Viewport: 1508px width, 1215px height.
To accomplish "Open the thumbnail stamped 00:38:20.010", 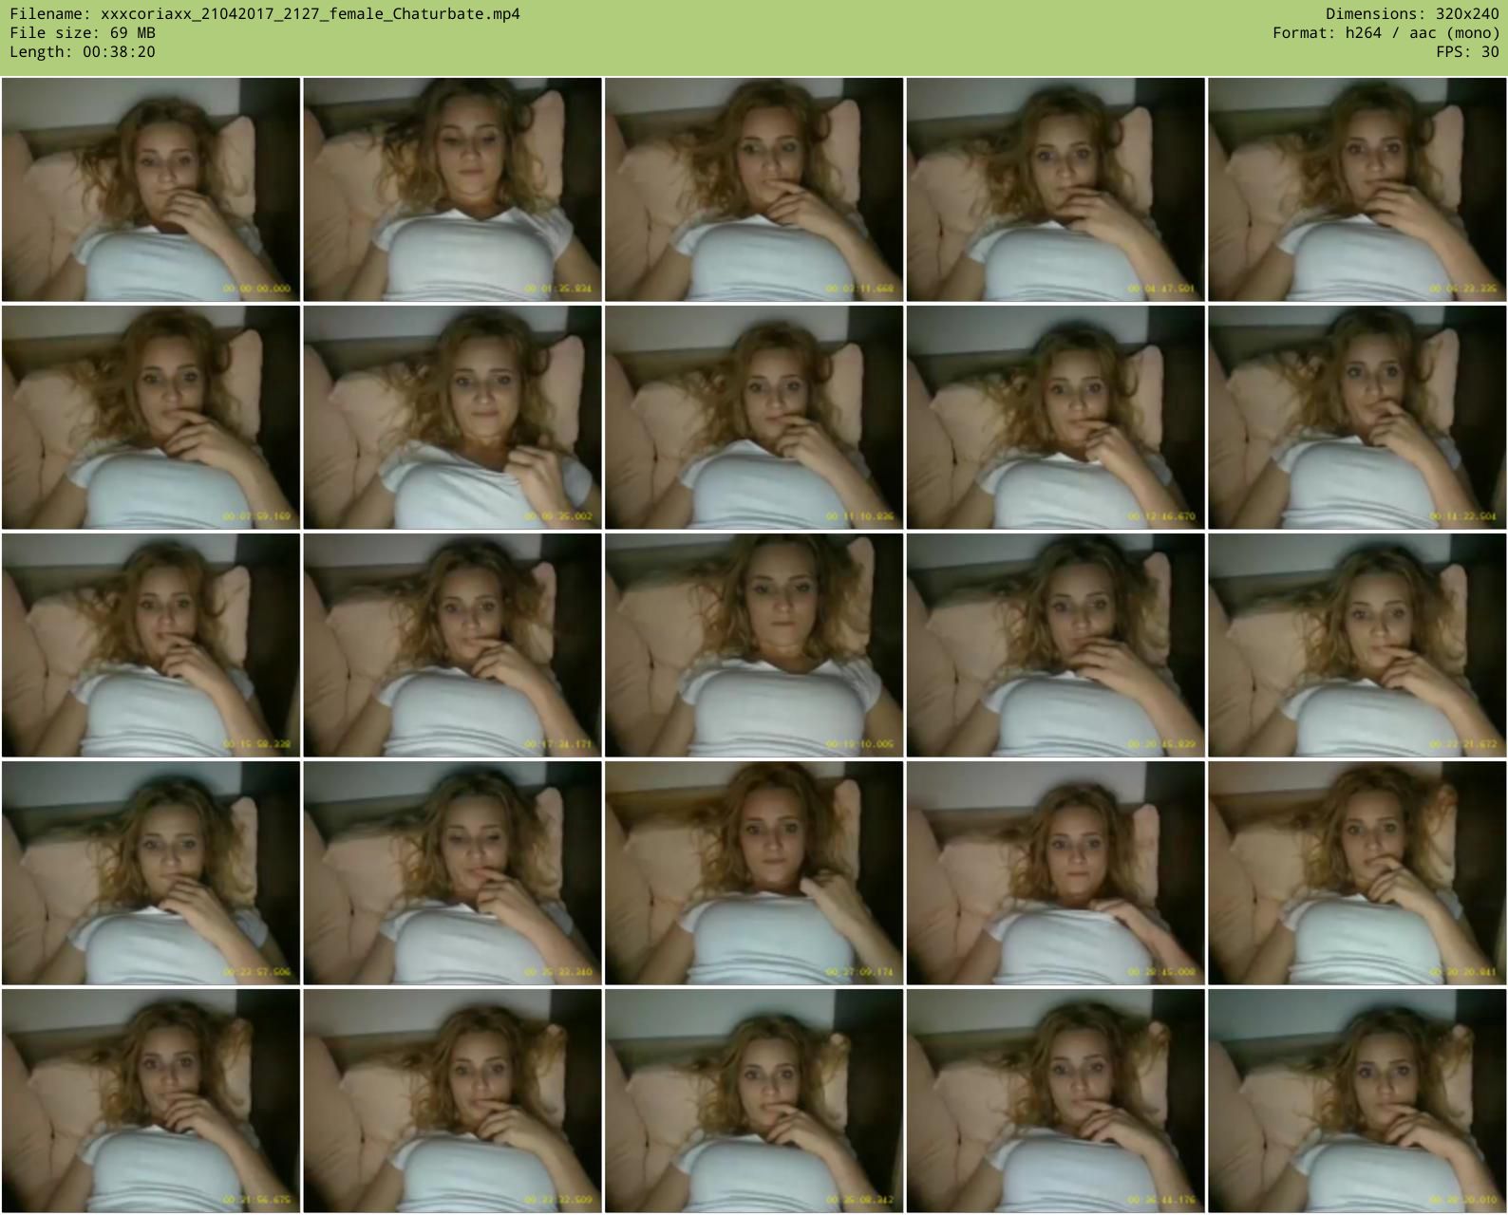I will pyautogui.click(x=1357, y=1101).
